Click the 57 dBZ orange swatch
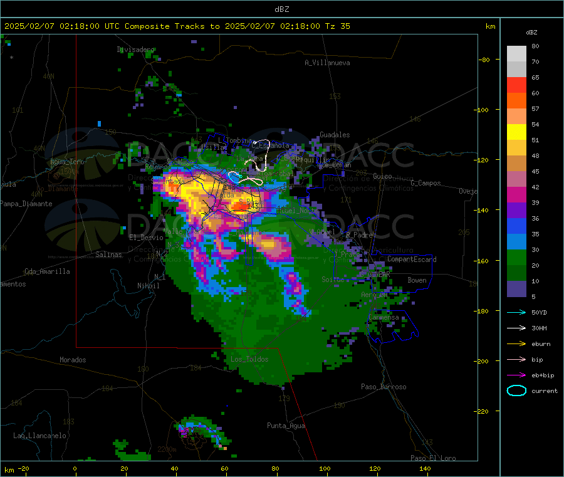Screen dimensions: 564x477 click(x=516, y=101)
